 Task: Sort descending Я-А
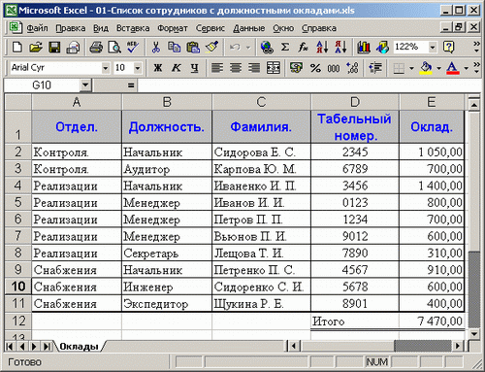[x=340, y=48]
